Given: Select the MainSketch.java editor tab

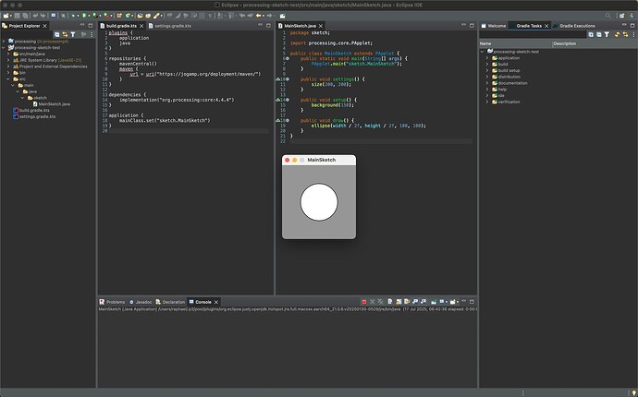Looking at the screenshot, I should coord(300,26).
